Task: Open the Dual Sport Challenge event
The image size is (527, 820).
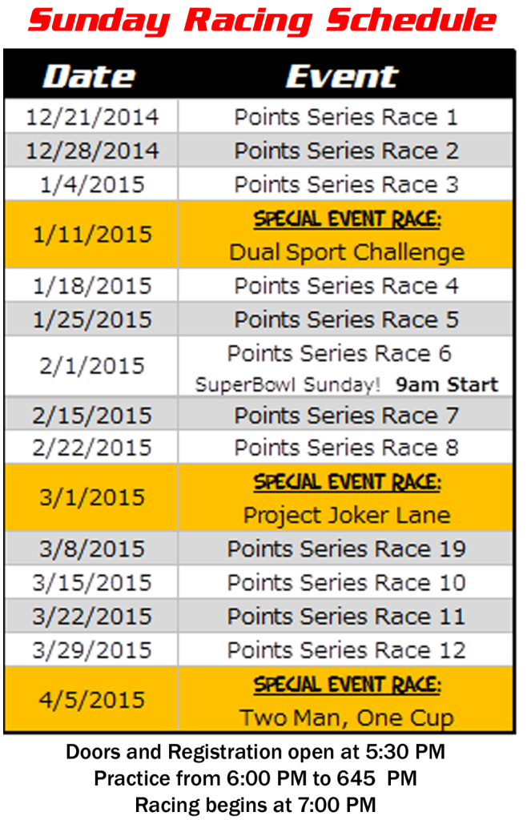Action: pyautogui.click(x=347, y=252)
